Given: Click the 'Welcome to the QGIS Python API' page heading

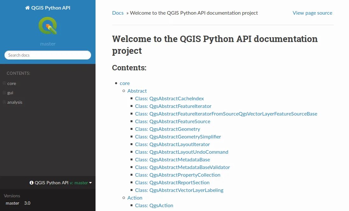Looking at the screenshot, I should click(215, 45).
